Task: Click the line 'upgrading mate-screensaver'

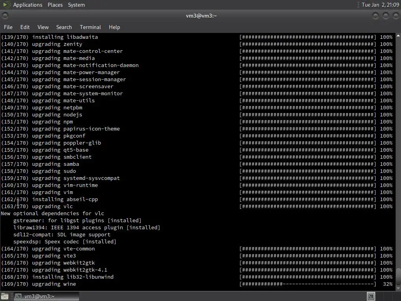Action: (57, 86)
